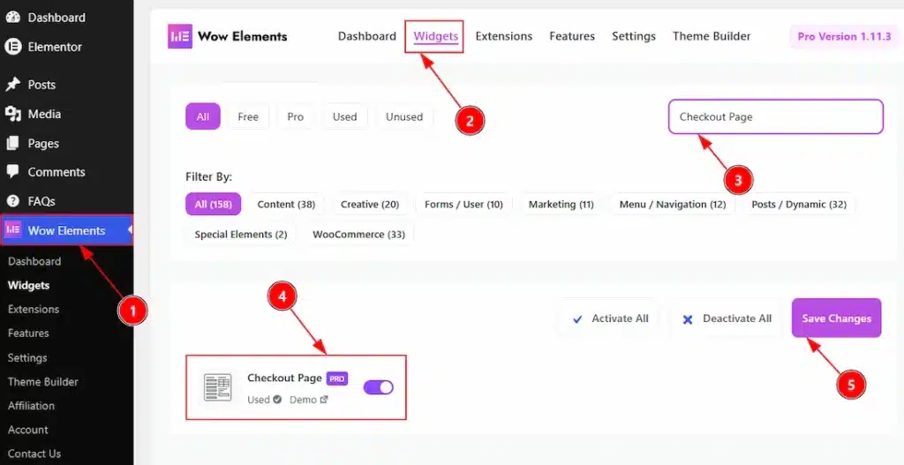Open the Theme Builder header tab
904x465 pixels.
(x=712, y=36)
